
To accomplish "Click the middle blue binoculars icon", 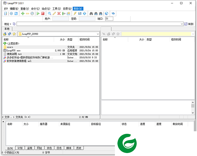I will click(96, 14).
